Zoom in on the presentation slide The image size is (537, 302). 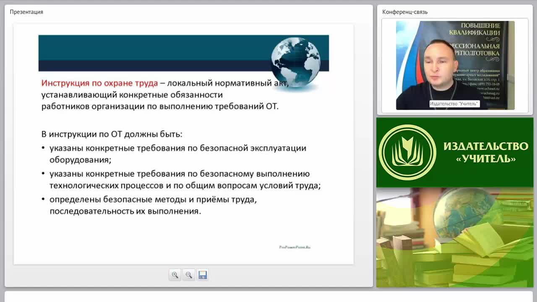(175, 275)
